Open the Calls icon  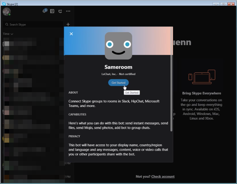(x=60, y=11)
